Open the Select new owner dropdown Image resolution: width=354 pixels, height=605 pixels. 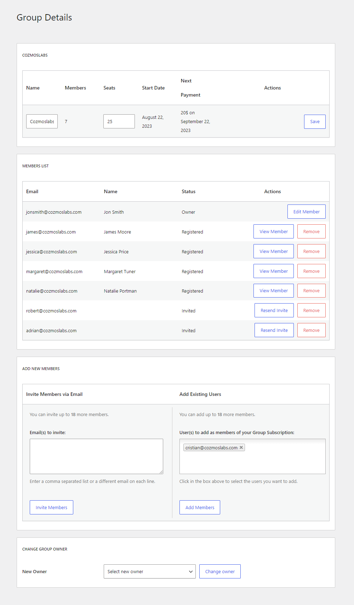[150, 571]
